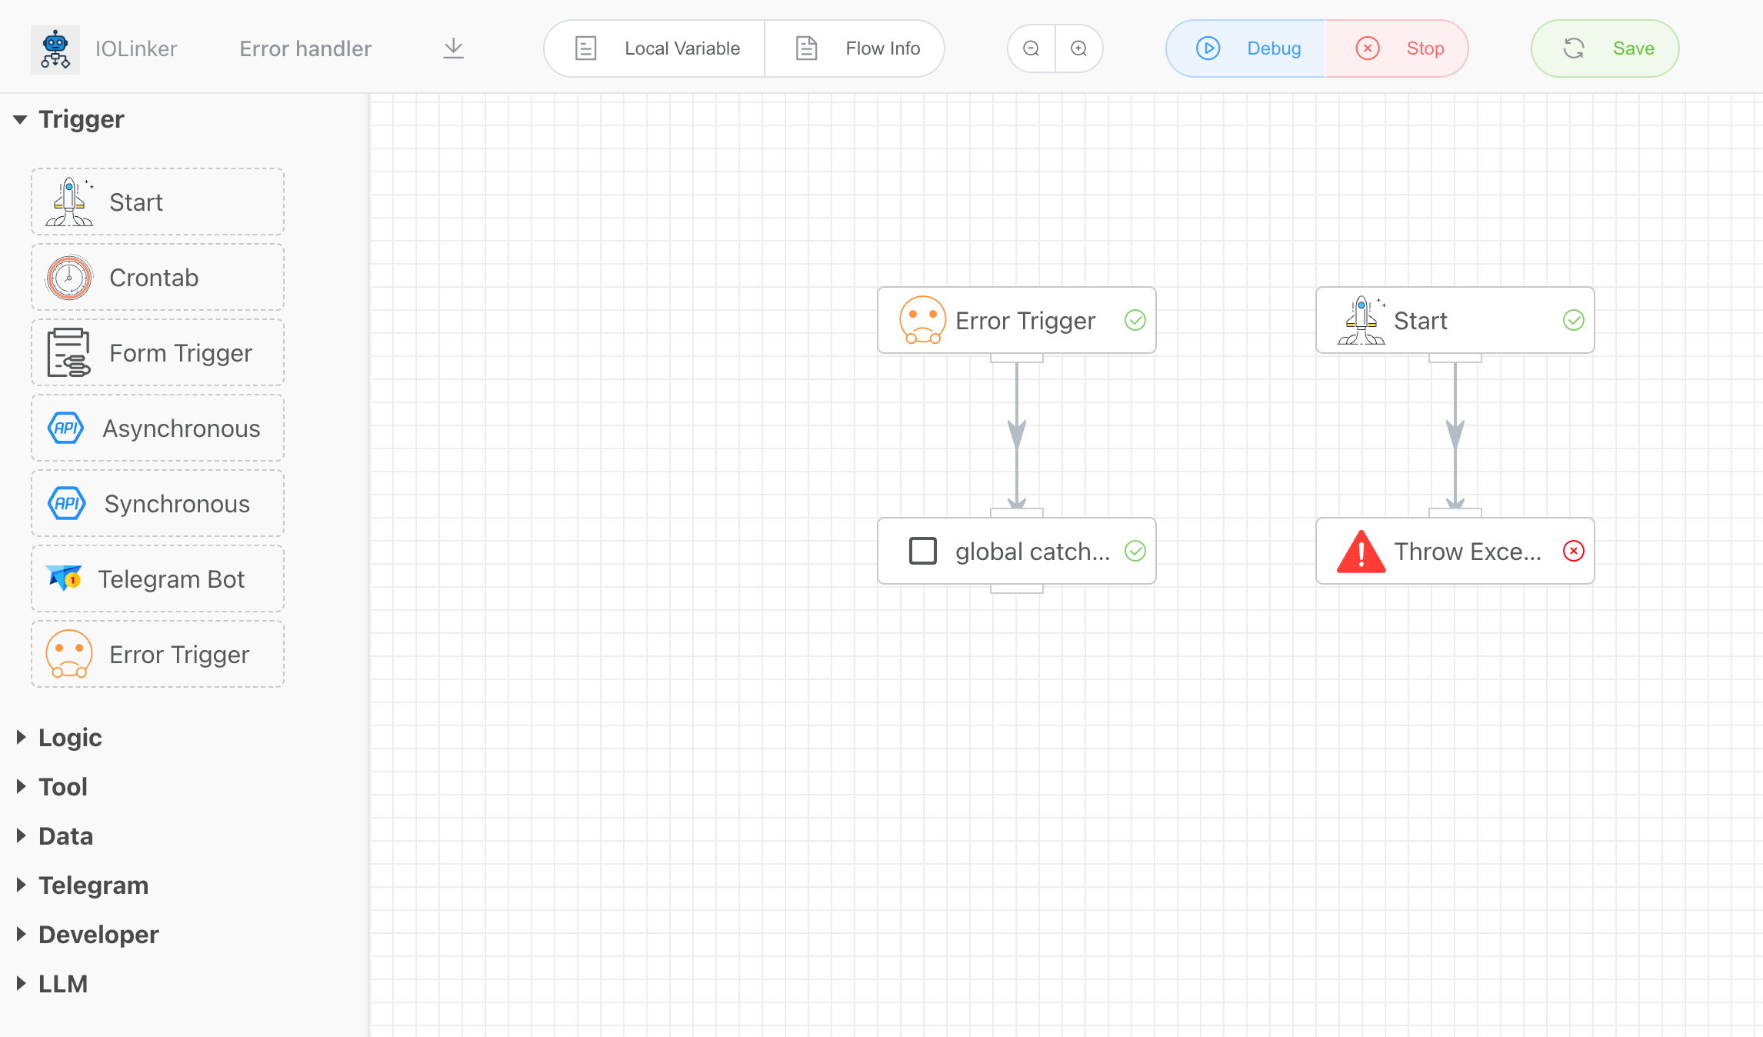Collapse the Trigger section
Viewport: 1763px width, 1037px height.
click(x=21, y=119)
